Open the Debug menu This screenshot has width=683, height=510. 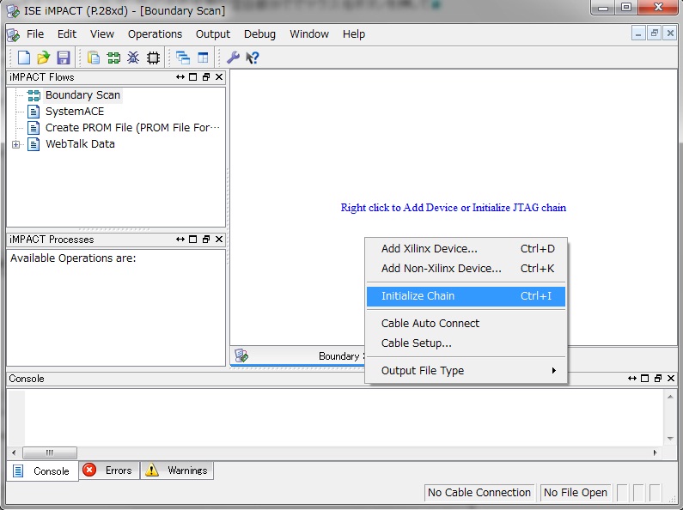(259, 34)
